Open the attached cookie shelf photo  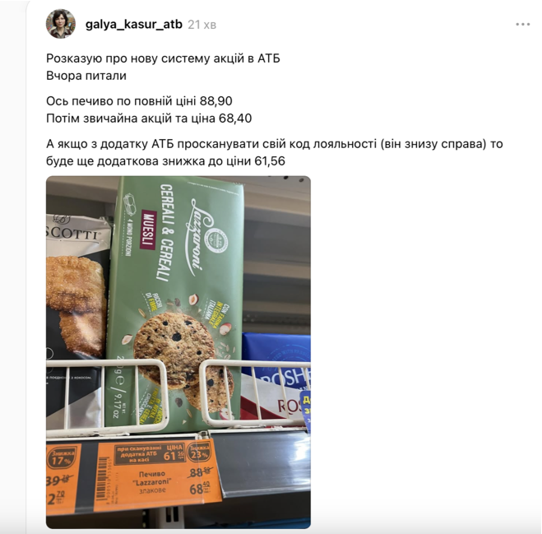pyautogui.click(x=178, y=352)
